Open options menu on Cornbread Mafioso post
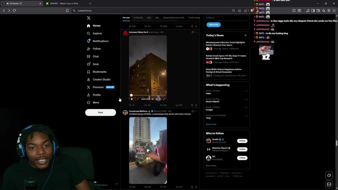Image resolution: width=338 pixels, height=190 pixels. (x=196, y=111)
